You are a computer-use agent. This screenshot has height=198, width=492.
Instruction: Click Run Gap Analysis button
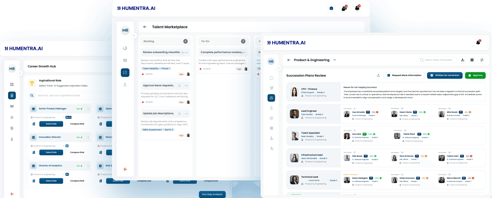click(212, 195)
